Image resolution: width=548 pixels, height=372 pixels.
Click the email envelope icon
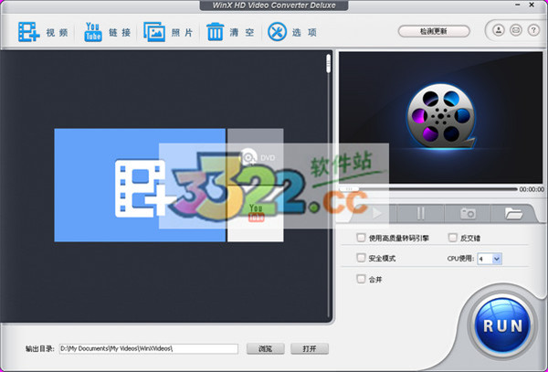516,30
